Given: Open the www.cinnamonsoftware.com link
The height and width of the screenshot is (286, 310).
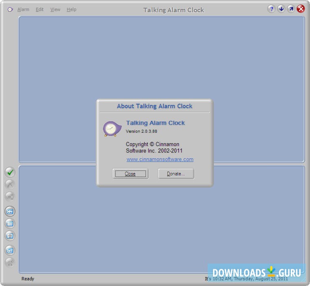Looking at the screenshot, I should 160,159.
